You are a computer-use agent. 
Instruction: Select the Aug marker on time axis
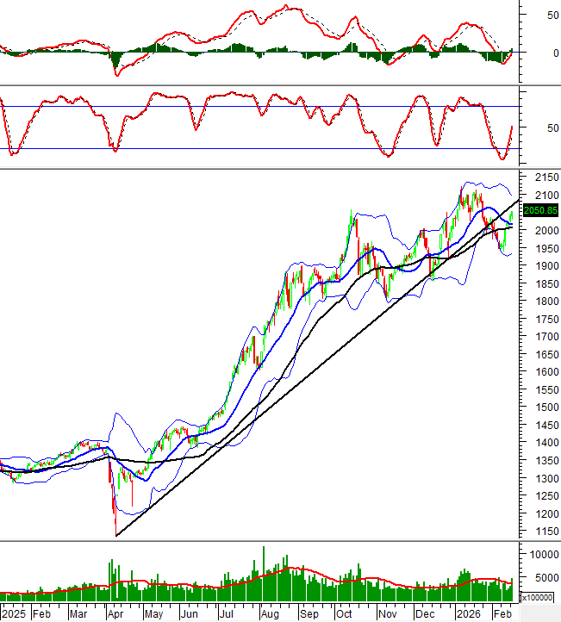tap(270, 615)
